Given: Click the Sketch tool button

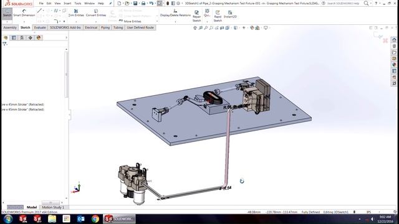Looking at the screenshot, I should [7, 13].
